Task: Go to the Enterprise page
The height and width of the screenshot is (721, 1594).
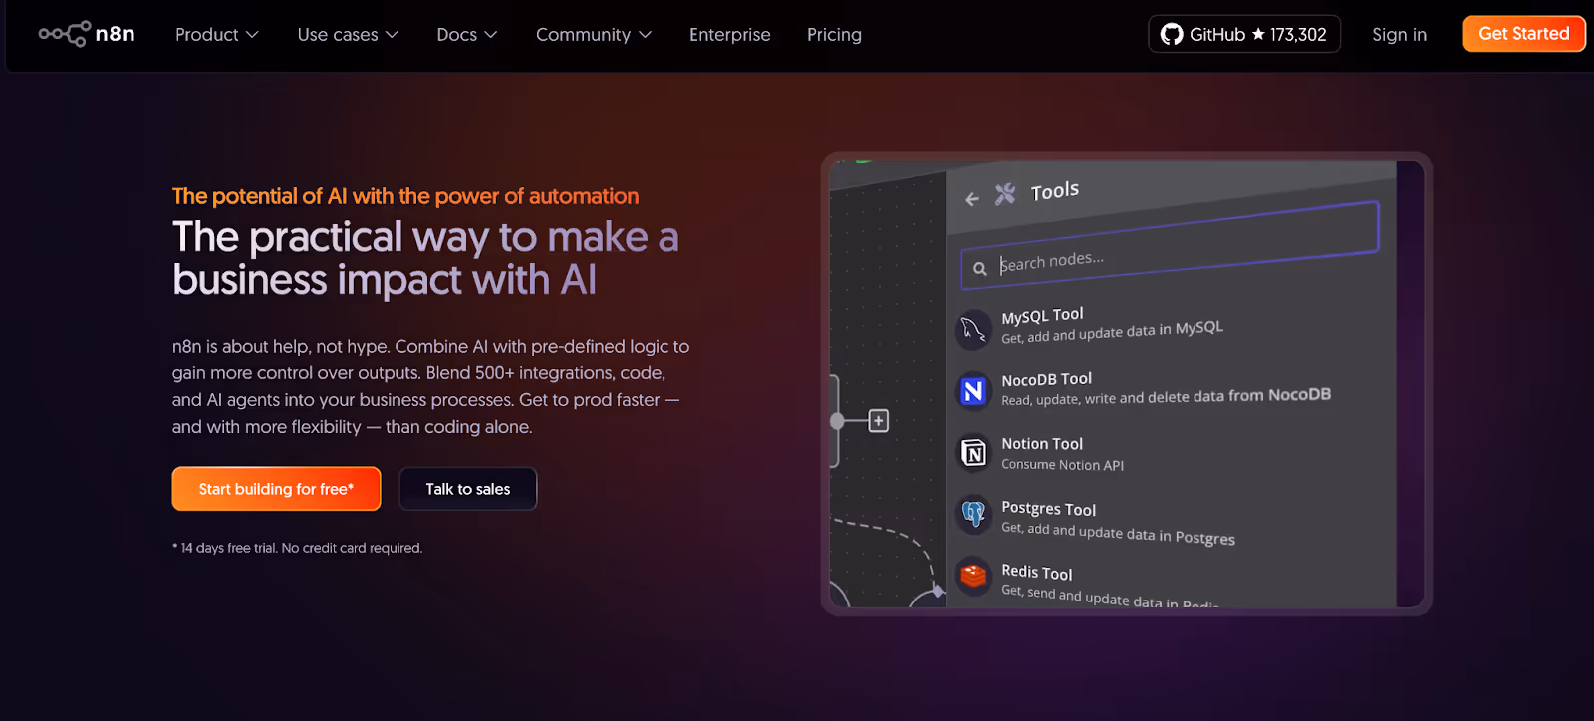Action: (730, 35)
